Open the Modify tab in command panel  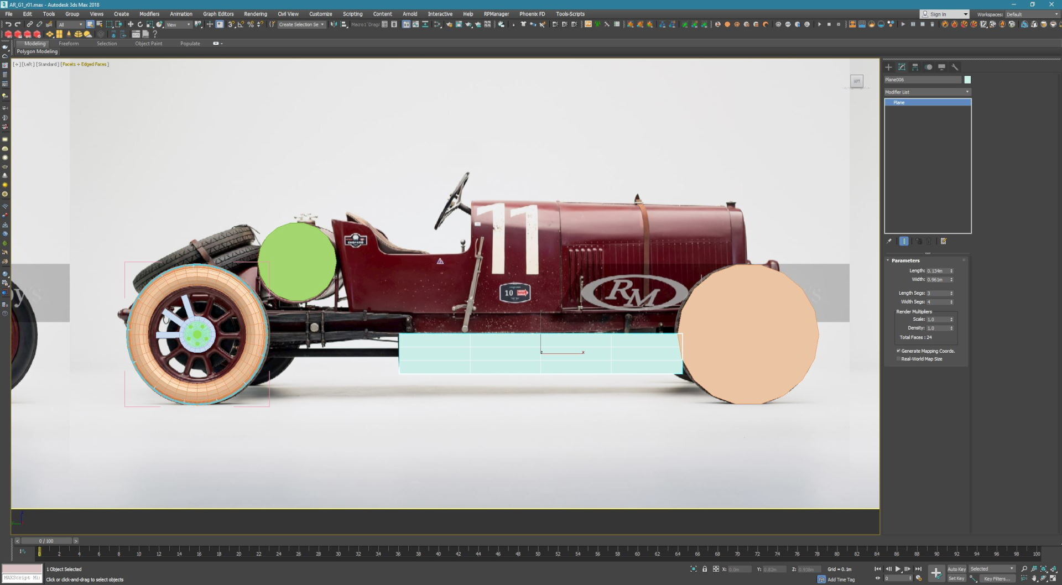tap(902, 67)
